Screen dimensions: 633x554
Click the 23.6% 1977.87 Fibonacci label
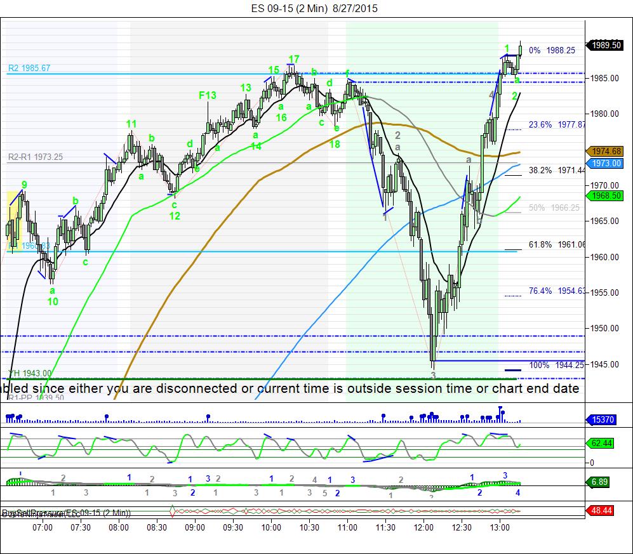557,124
